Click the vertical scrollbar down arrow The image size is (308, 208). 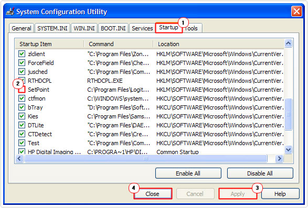tap(288, 150)
